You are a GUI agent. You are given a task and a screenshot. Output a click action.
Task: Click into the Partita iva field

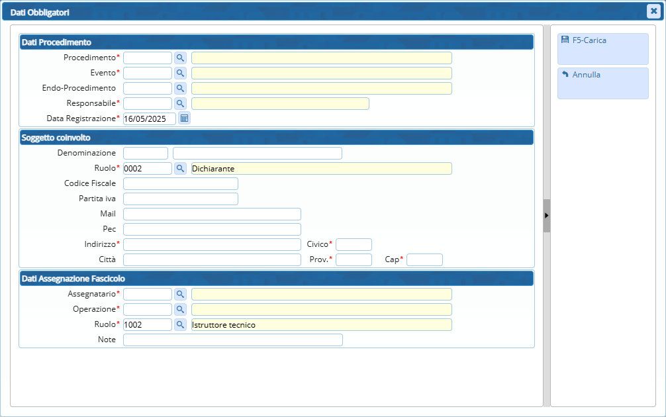[180, 199]
